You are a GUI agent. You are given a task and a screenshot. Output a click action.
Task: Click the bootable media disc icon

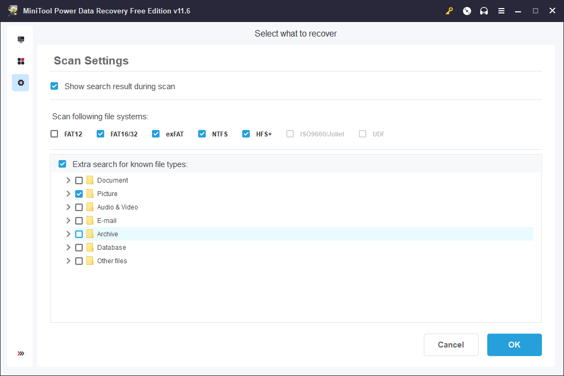pyautogui.click(x=467, y=11)
